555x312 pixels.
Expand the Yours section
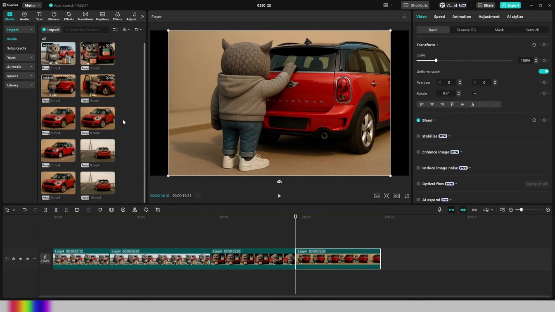19,57
